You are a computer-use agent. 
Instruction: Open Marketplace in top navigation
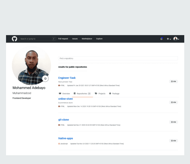click(87, 39)
